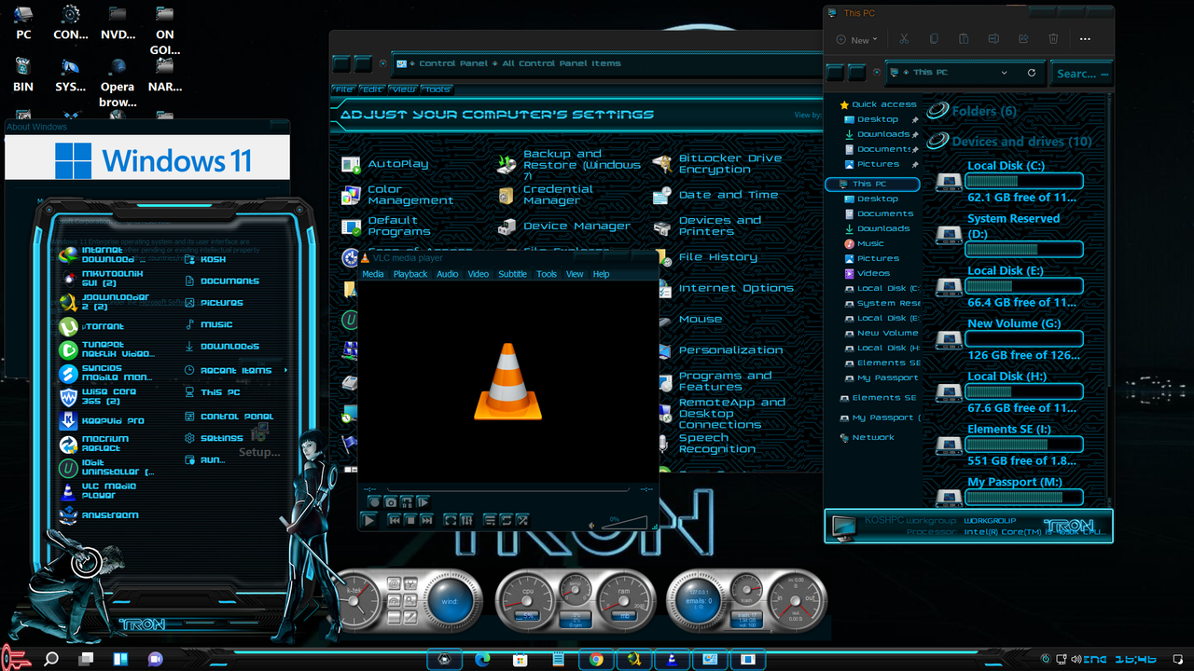Click Refresh icon in Explorer address bar

click(x=1032, y=73)
